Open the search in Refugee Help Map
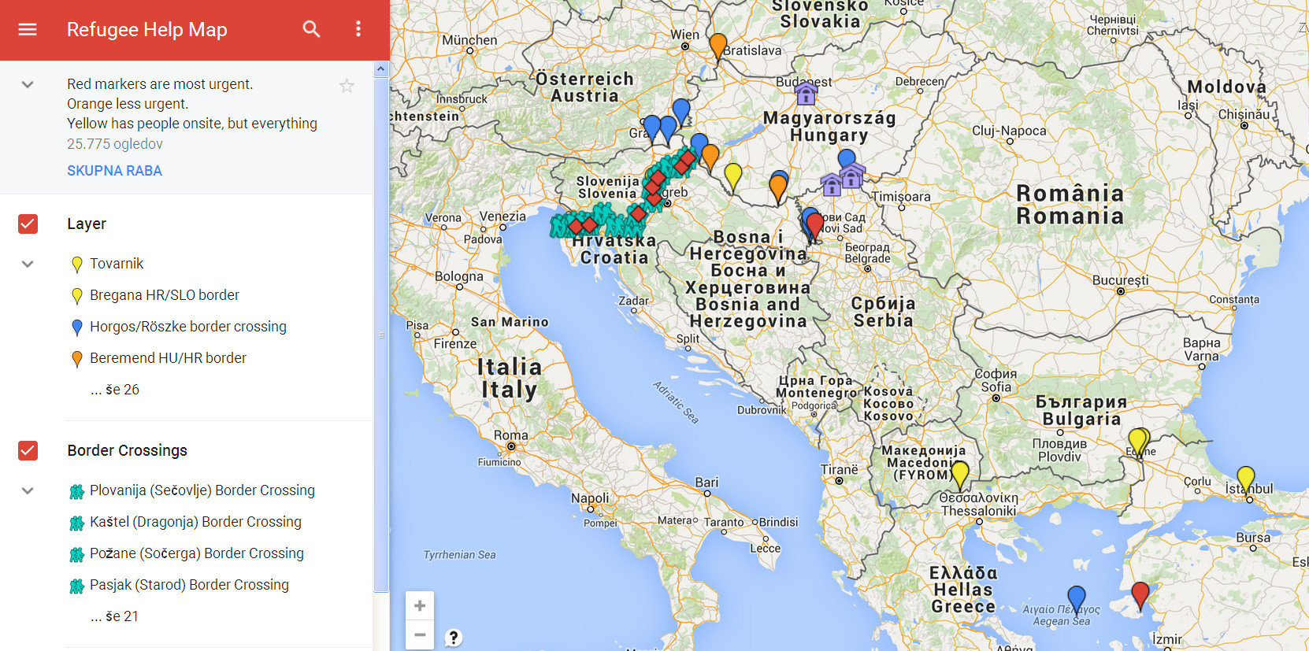Screen dimensions: 1309x651 312,29
